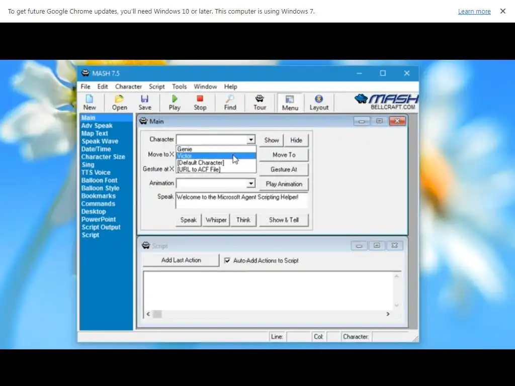
Task: Halt playback with the Stop icon
Action: tap(200, 103)
